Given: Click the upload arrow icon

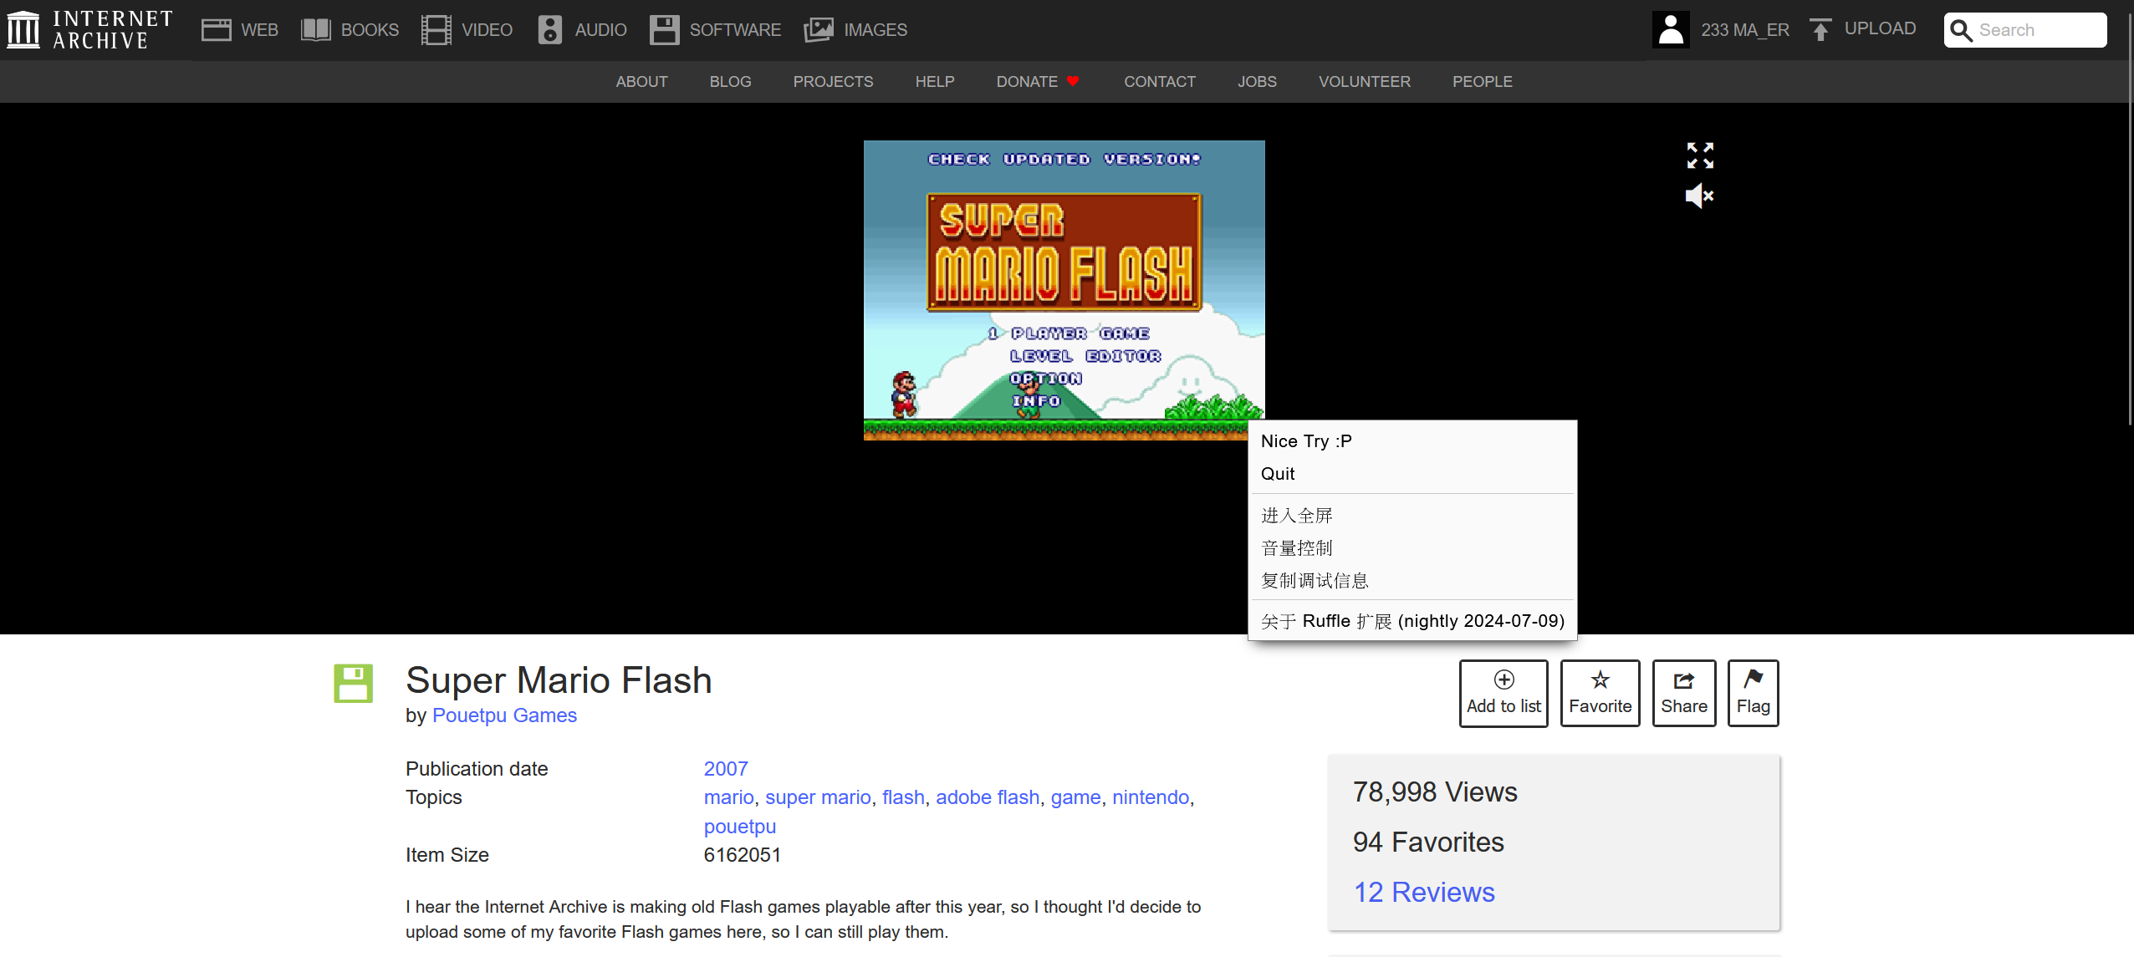Looking at the screenshot, I should pos(1820,30).
